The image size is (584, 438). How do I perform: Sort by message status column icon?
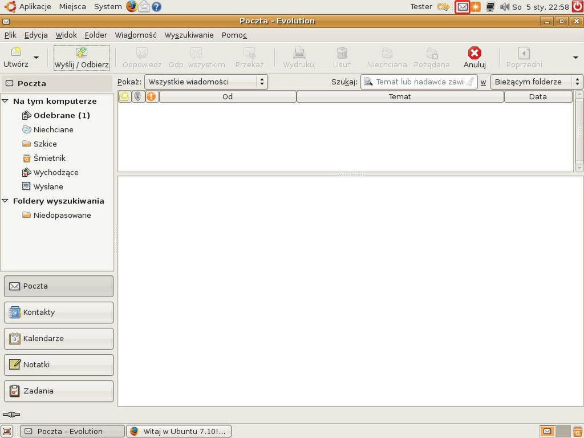(124, 96)
